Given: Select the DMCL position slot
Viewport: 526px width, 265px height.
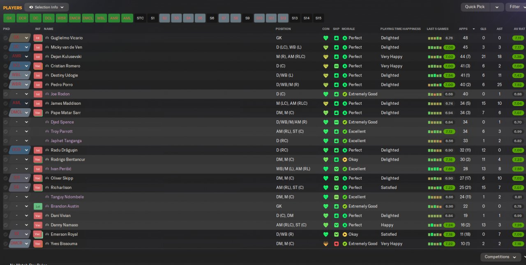Looking at the screenshot, I should click(x=88, y=18).
